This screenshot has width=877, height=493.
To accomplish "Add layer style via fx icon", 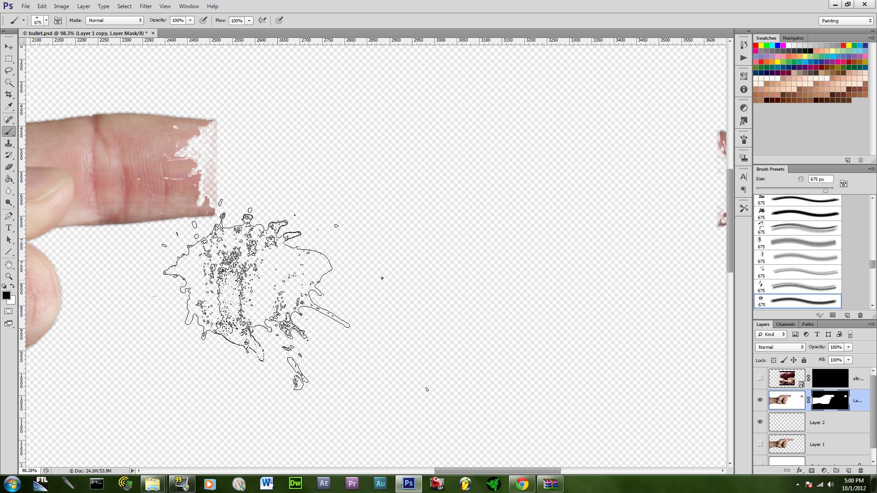I will coord(799,470).
